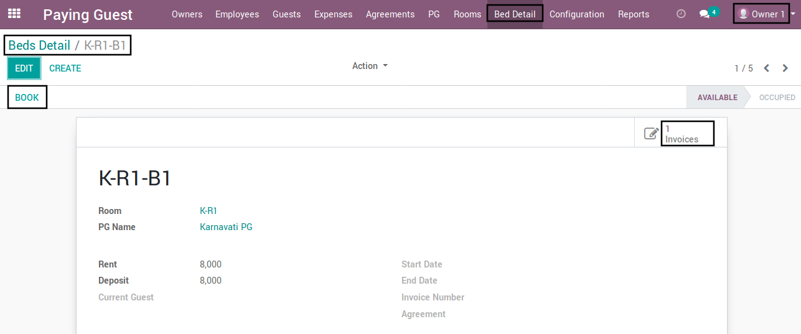The width and height of the screenshot is (801, 334).
Task: Open the Guests menu
Action: pyautogui.click(x=286, y=14)
